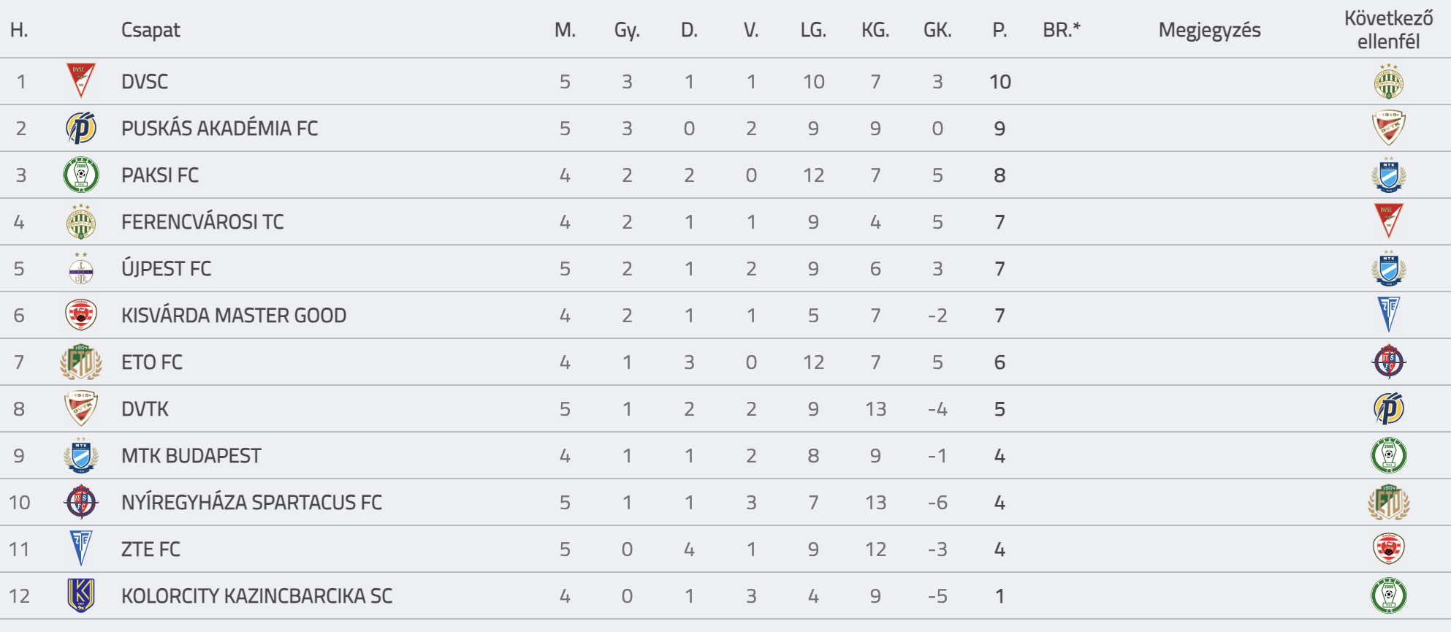
Task: Open the MTK BUDAPEST team link
Action: [191, 456]
